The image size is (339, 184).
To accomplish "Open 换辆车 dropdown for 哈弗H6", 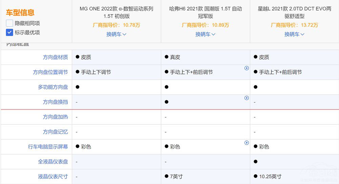I will (x=205, y=34).
